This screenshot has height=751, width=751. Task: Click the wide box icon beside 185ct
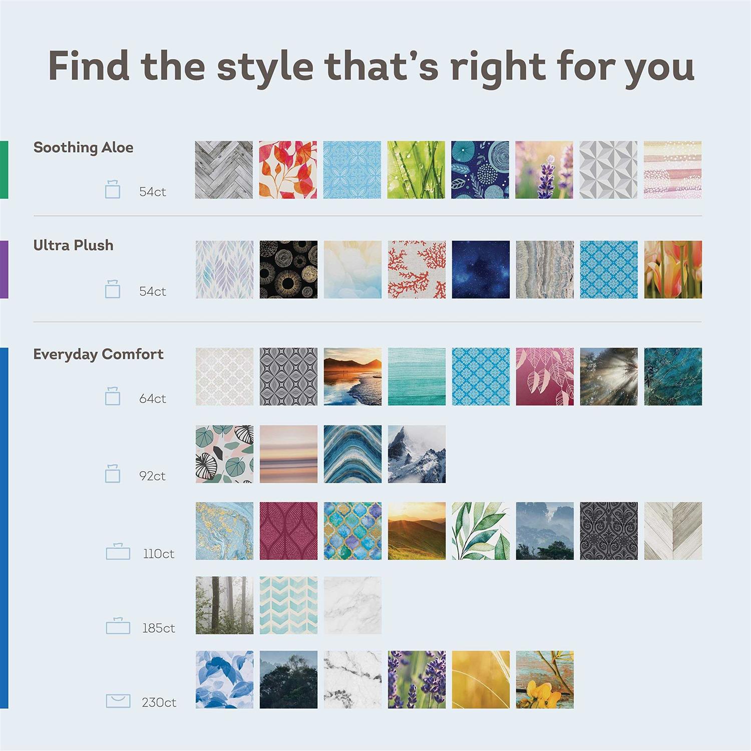tap(118, 626)
